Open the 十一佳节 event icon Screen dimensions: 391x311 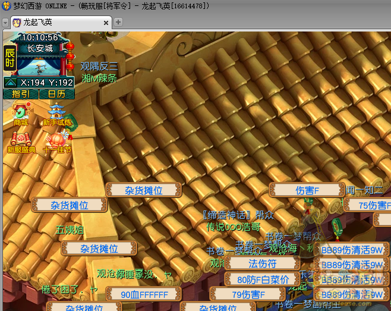pyautogui.click(x=57, y=142)
